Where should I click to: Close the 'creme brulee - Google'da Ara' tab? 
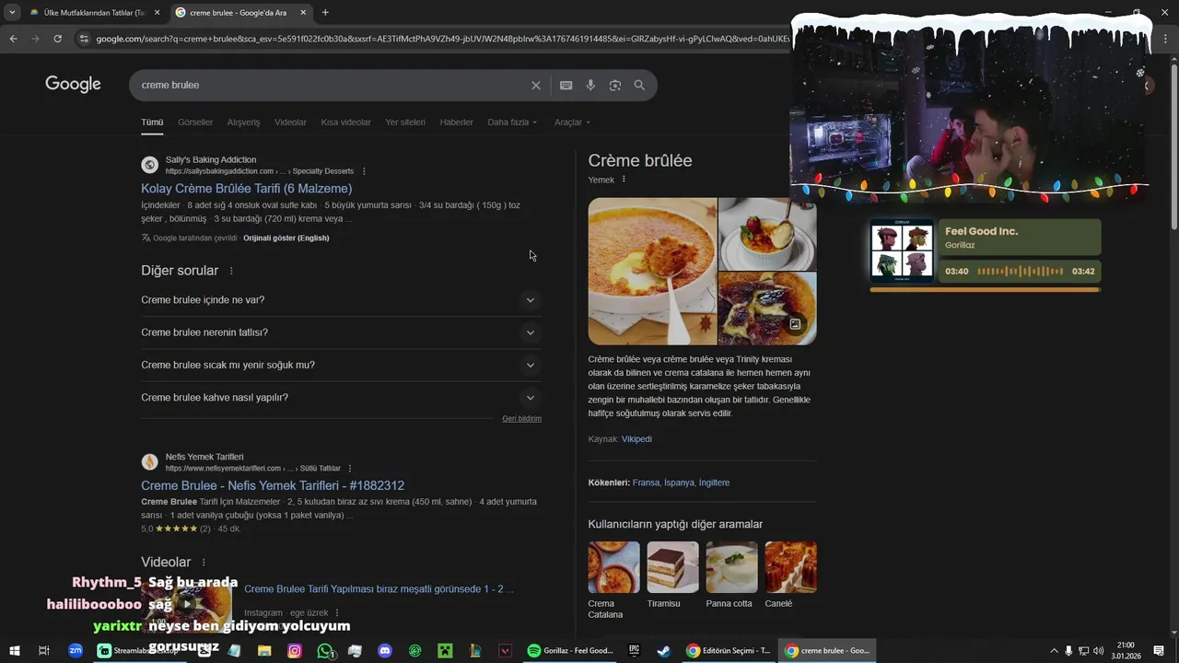pos(303,13)
